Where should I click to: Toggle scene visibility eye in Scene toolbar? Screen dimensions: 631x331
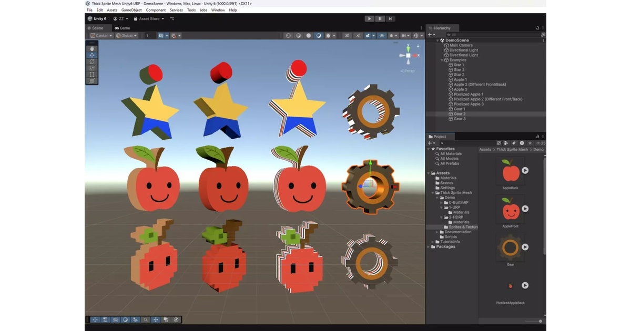pyautogui.click(x=382, y=36)
